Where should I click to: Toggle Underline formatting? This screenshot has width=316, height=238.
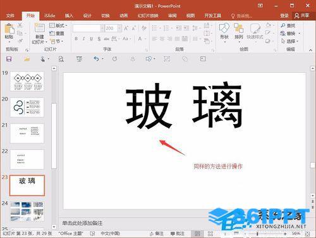[x=91, y=39]
